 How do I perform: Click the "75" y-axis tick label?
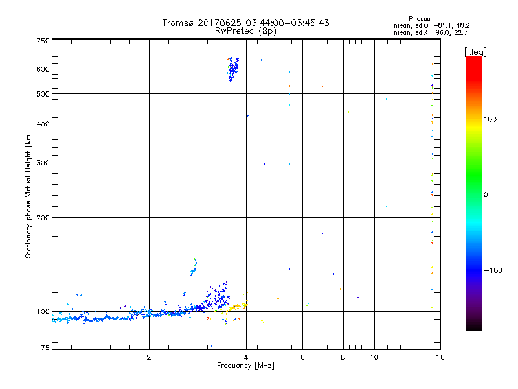[45, 348]
